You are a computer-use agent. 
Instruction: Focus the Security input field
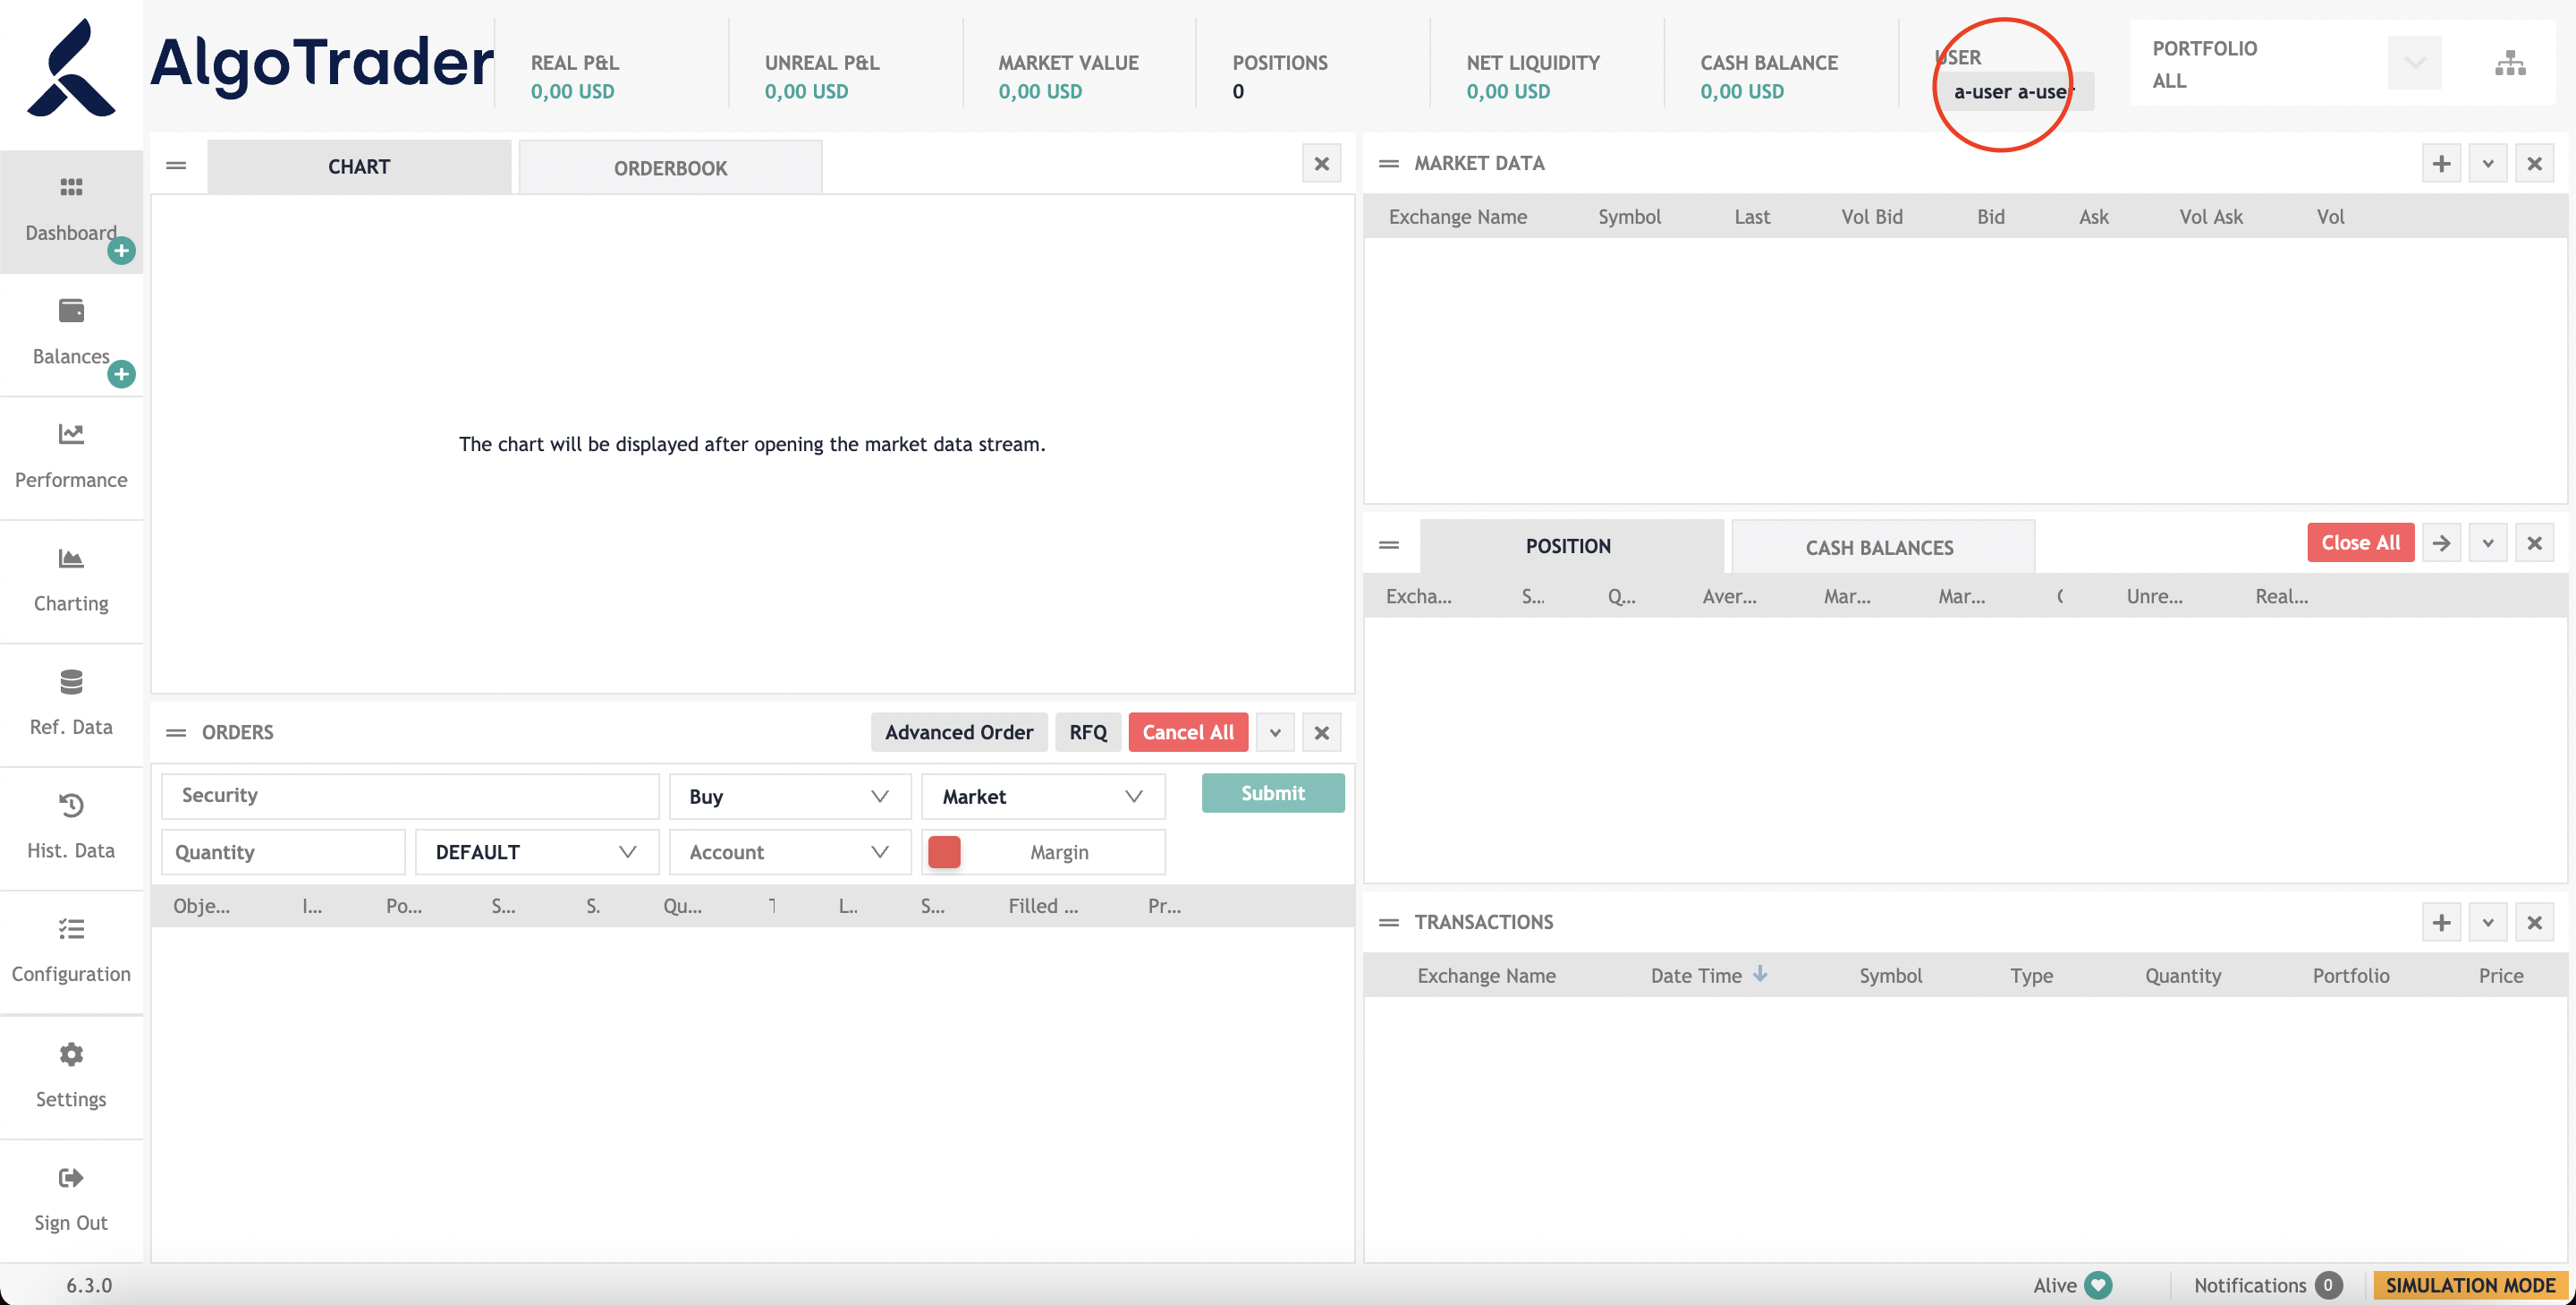click(410, 796)
